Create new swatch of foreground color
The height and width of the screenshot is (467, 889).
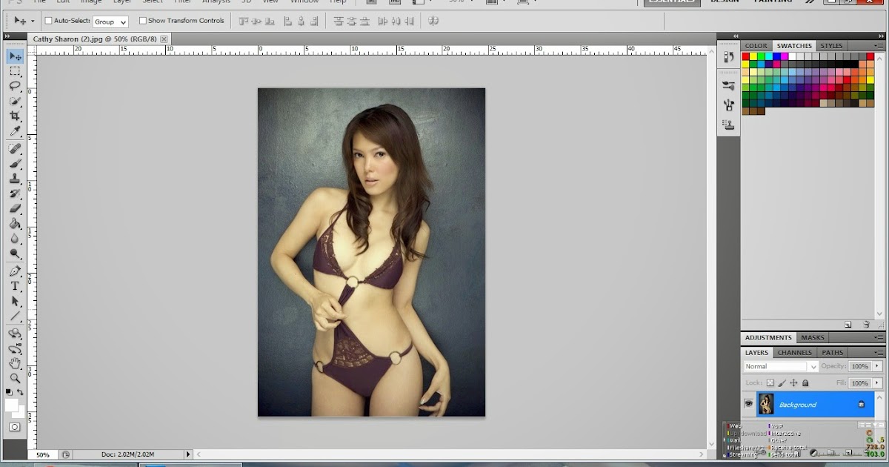(848, 325)
